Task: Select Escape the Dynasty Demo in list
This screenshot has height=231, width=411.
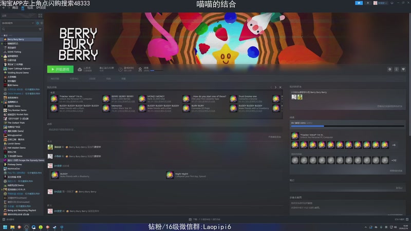Action: (x=22, y=160)
